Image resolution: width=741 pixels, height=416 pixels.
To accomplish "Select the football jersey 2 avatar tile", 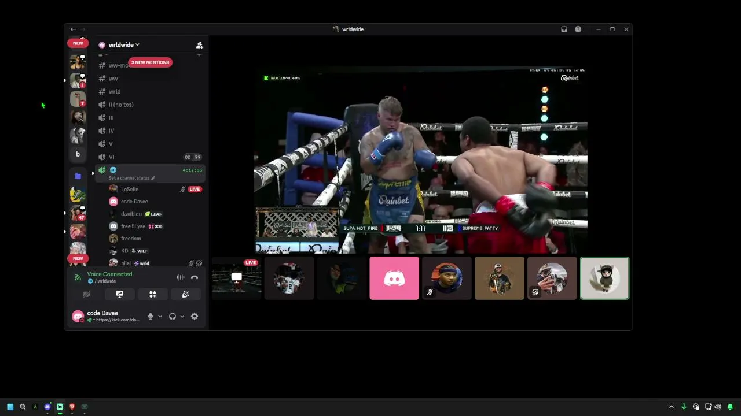I will pos(289,278).
